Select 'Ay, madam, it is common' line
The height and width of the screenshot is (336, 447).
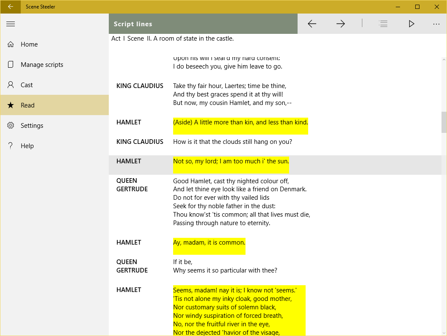click(x=209, y=246)
